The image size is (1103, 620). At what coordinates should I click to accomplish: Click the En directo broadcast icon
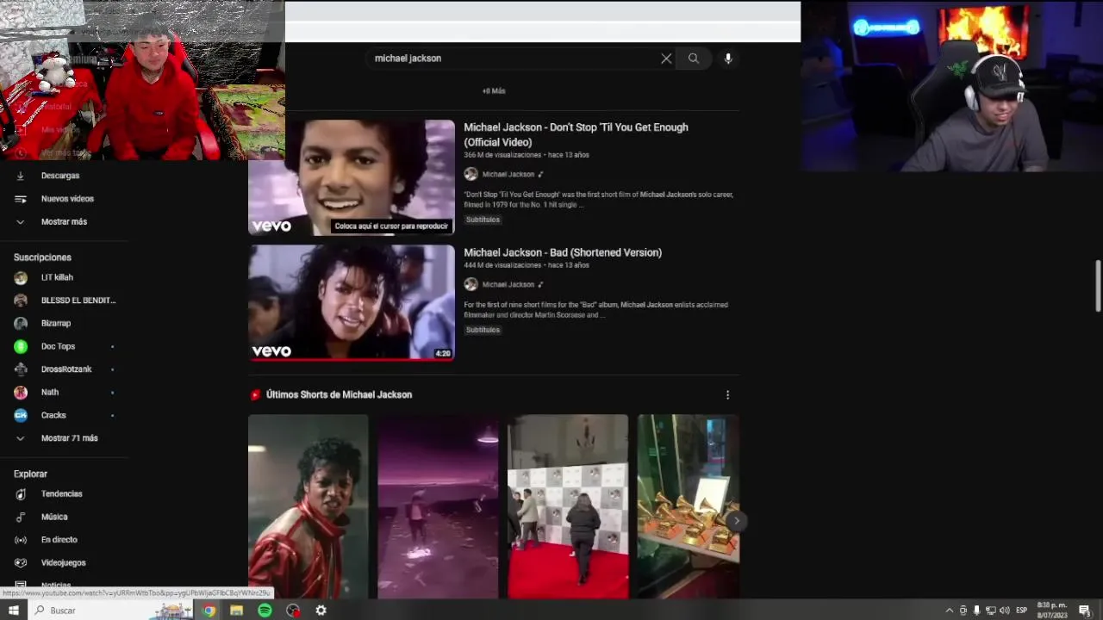[21, 540]
